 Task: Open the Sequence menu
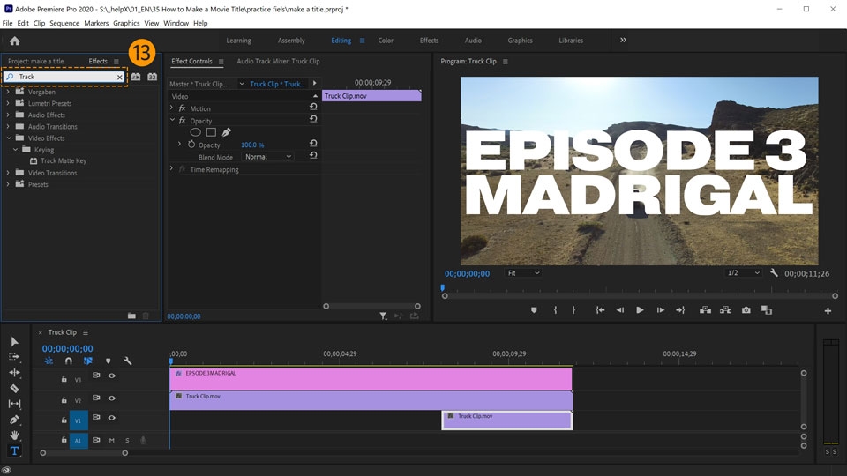click(x=64, y=23)
